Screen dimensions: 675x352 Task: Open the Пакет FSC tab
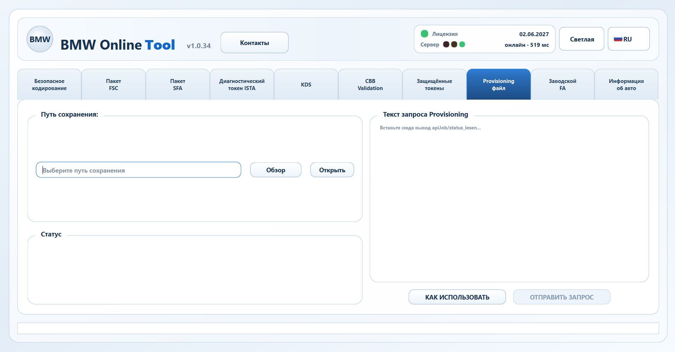(x=113, y=84)
